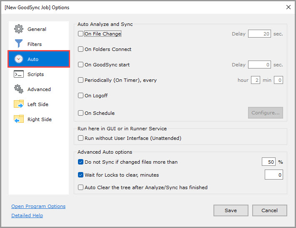The width and height of the screenshot is (296, 228).
Task: Uncheck Wait for Locks to clear
Action: (x=81, y=175)
